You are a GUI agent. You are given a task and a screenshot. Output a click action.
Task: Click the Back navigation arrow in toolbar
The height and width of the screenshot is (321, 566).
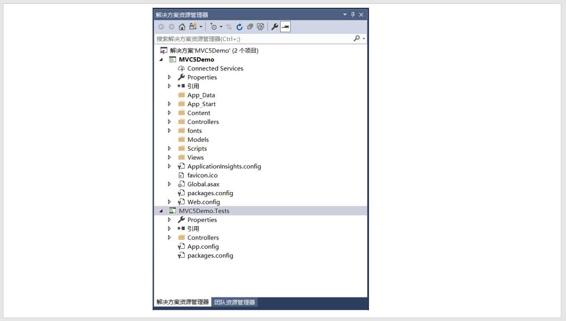coord(161,27)
